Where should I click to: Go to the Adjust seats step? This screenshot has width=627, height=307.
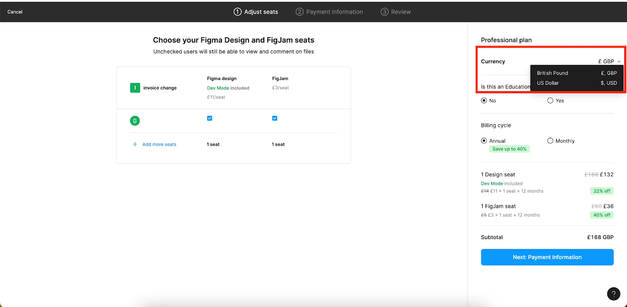[x=256, y=12]
